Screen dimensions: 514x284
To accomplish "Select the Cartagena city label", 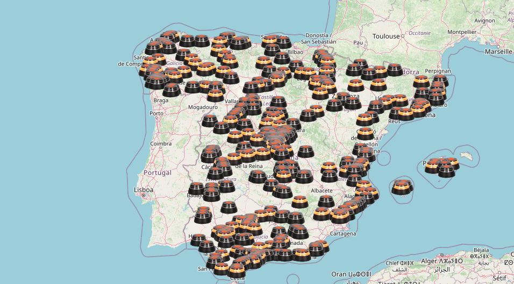I will [343, 234].
